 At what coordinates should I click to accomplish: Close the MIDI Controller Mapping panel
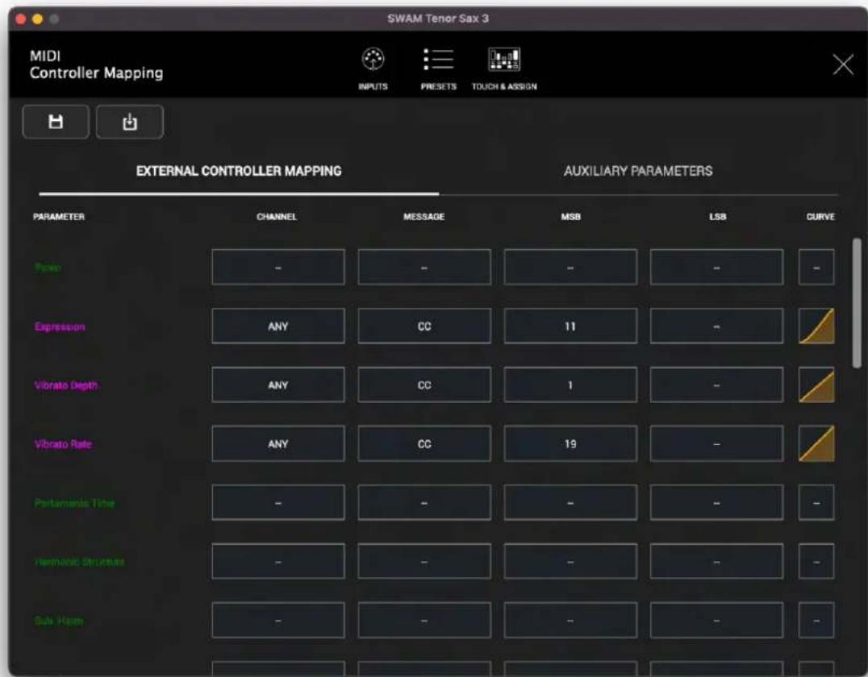(x=843, y=64)
